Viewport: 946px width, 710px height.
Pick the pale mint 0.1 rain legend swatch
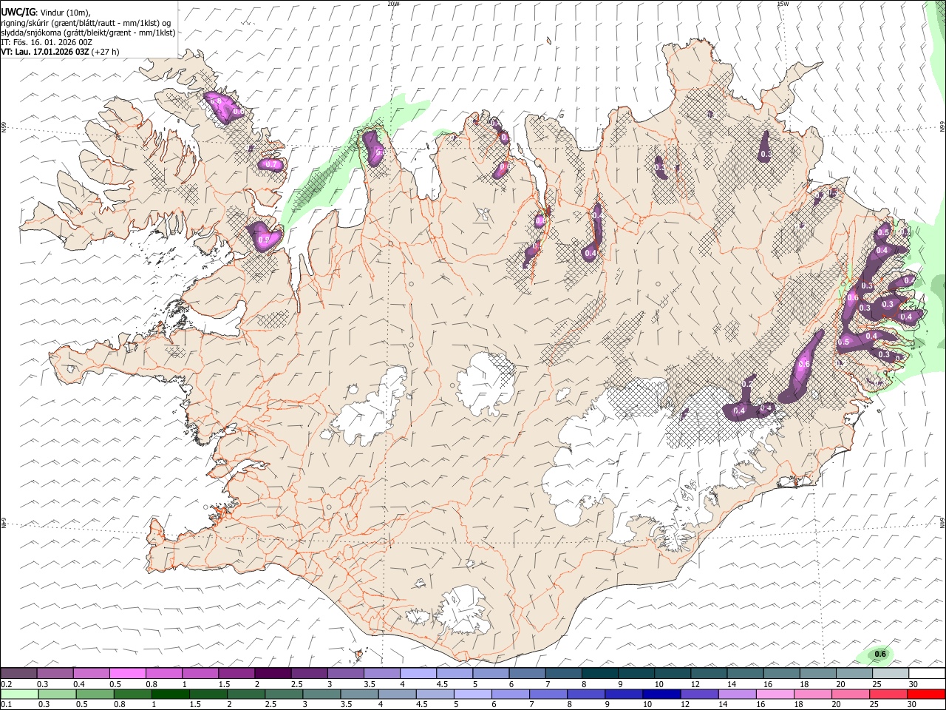[x=19, y=694]
